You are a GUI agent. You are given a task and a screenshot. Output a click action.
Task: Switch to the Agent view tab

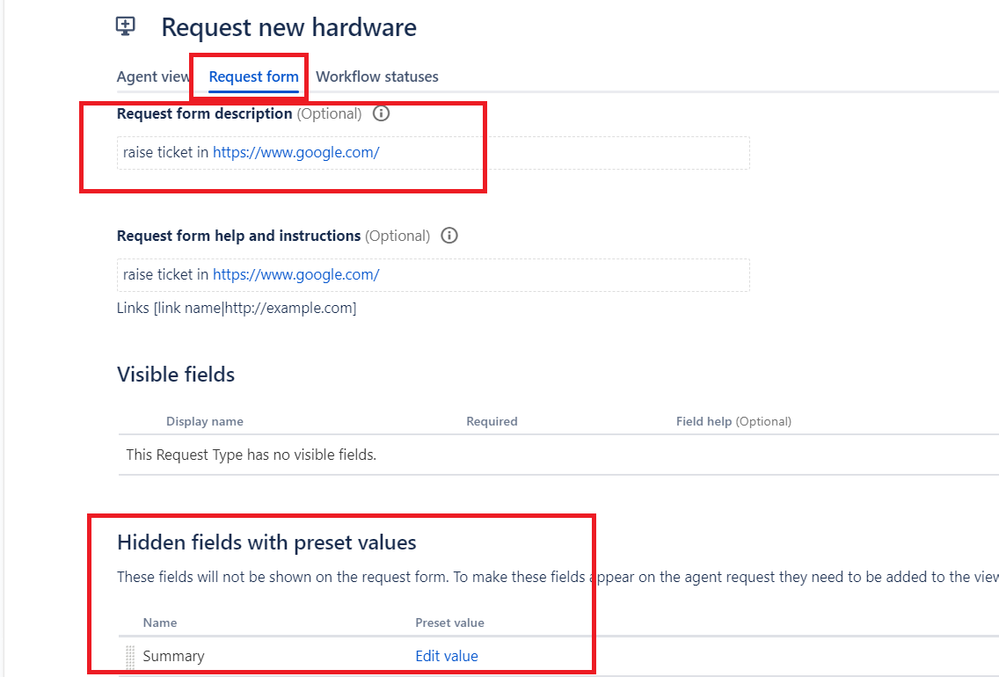151,76
